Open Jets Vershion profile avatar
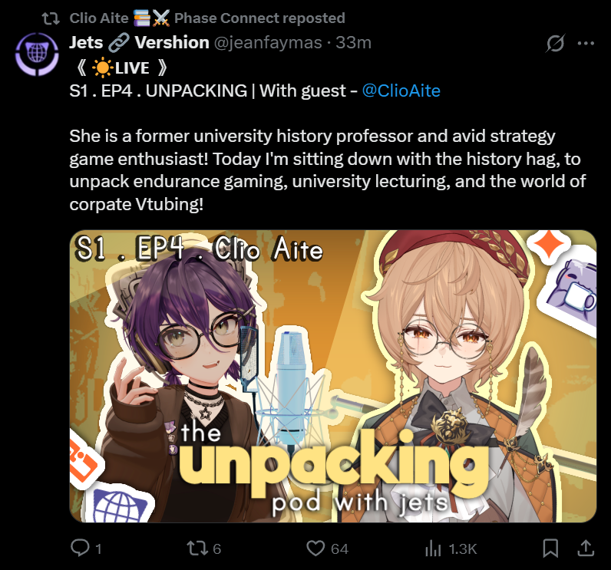 [x=37, y=54]
